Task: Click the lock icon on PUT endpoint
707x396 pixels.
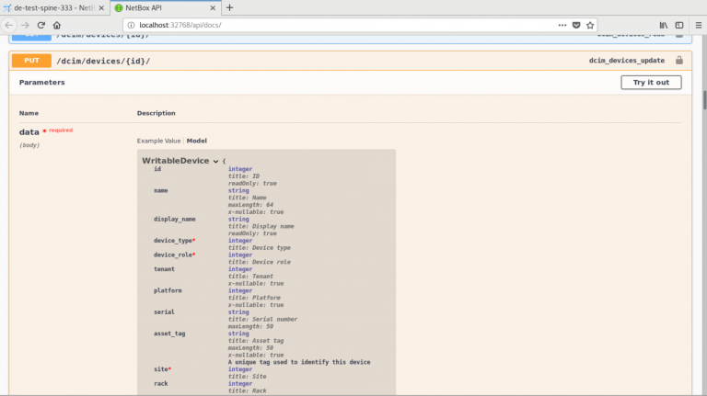Action: pos(679,61)
